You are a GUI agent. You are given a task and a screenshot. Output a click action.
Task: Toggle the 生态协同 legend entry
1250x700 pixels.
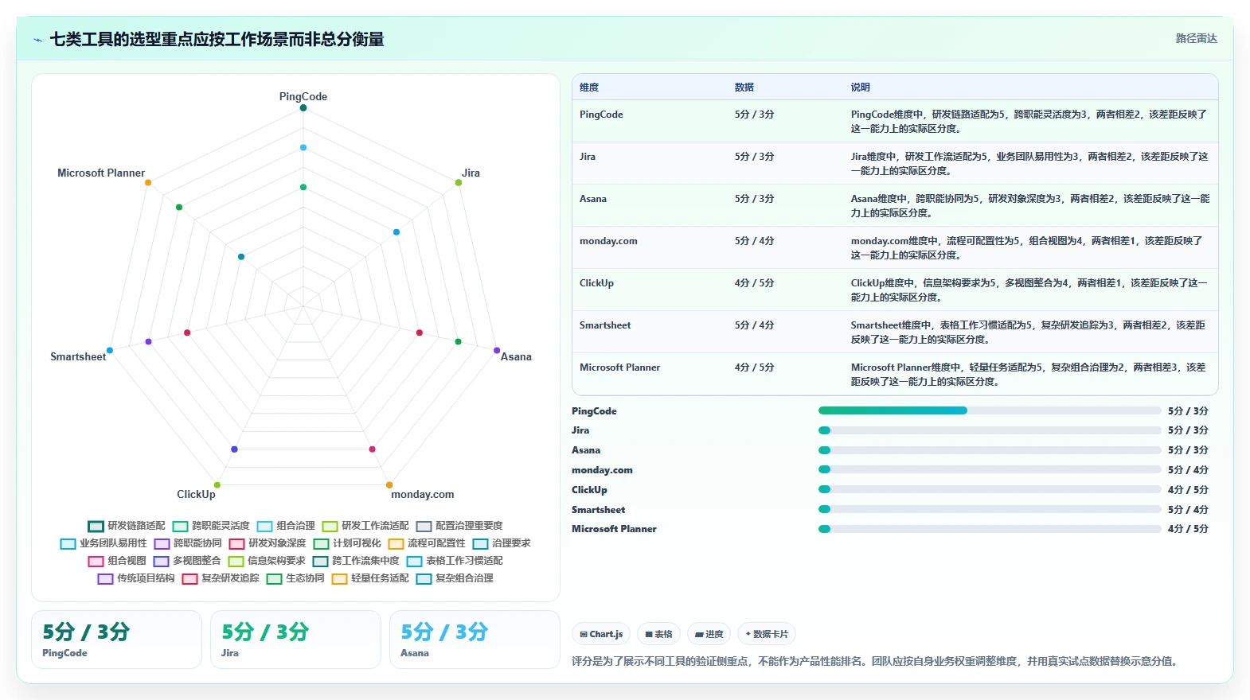[295, 578]
